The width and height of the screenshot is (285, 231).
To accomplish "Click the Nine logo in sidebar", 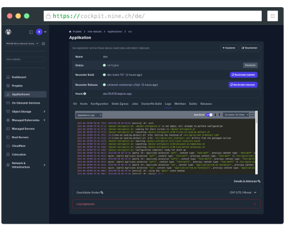I will point(8,32).
